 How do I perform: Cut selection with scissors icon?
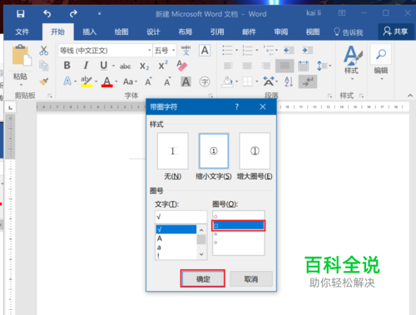pyautogui.click(x=43, y=51)
